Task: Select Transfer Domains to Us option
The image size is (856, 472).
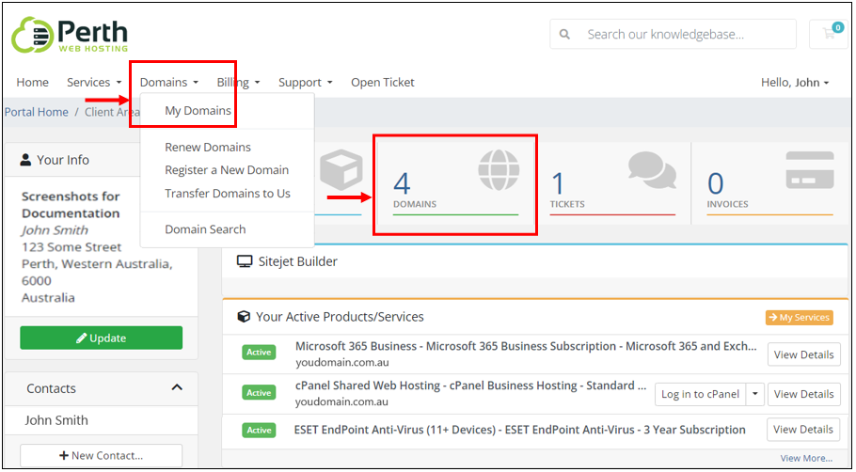Action: coord(227,193)
